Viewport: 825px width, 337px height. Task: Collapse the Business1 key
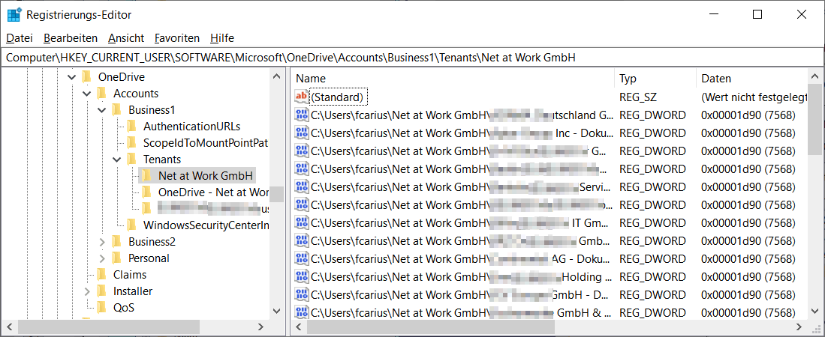coord(102,110)
